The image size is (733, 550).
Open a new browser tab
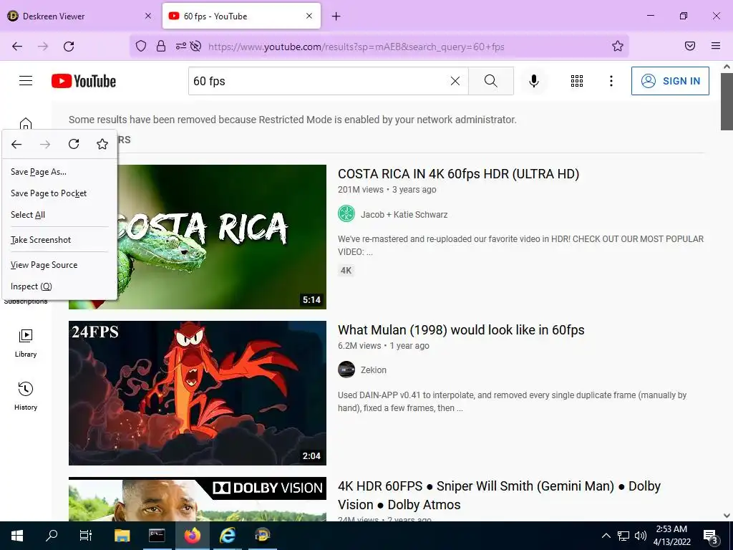click(x=336, y=16)
